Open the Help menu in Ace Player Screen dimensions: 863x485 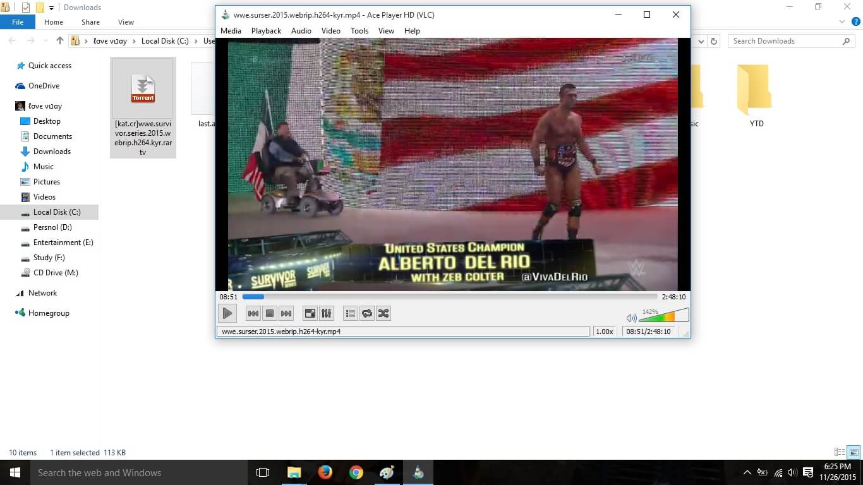412,31
